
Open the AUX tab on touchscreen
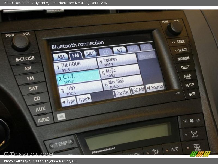pos(133,49)
